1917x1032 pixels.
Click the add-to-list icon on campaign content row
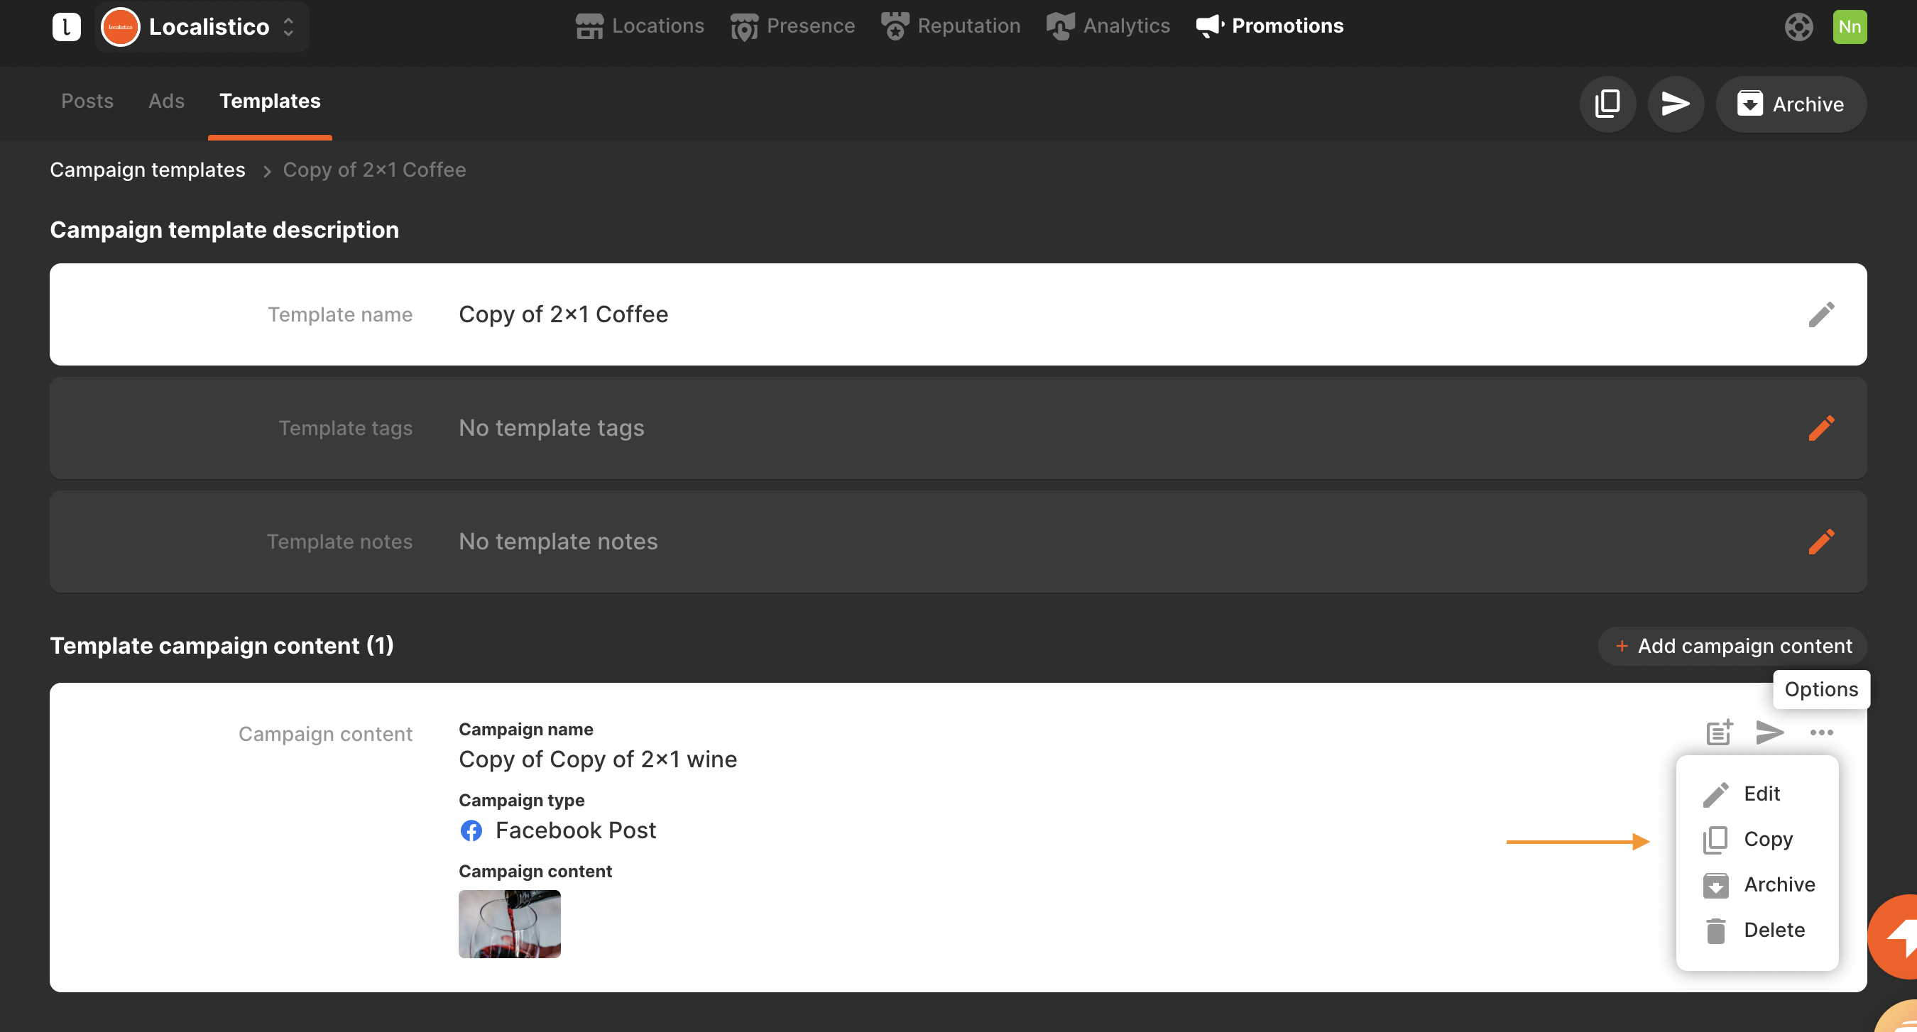pos(1719,732)
